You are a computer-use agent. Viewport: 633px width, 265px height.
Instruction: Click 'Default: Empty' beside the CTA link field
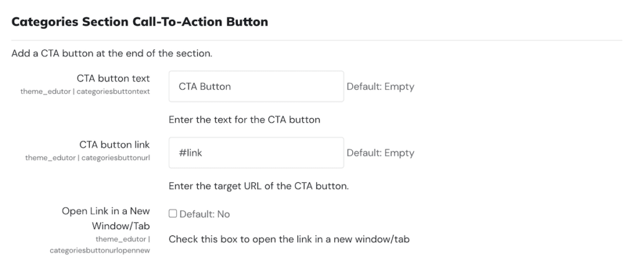coord(380,153)
